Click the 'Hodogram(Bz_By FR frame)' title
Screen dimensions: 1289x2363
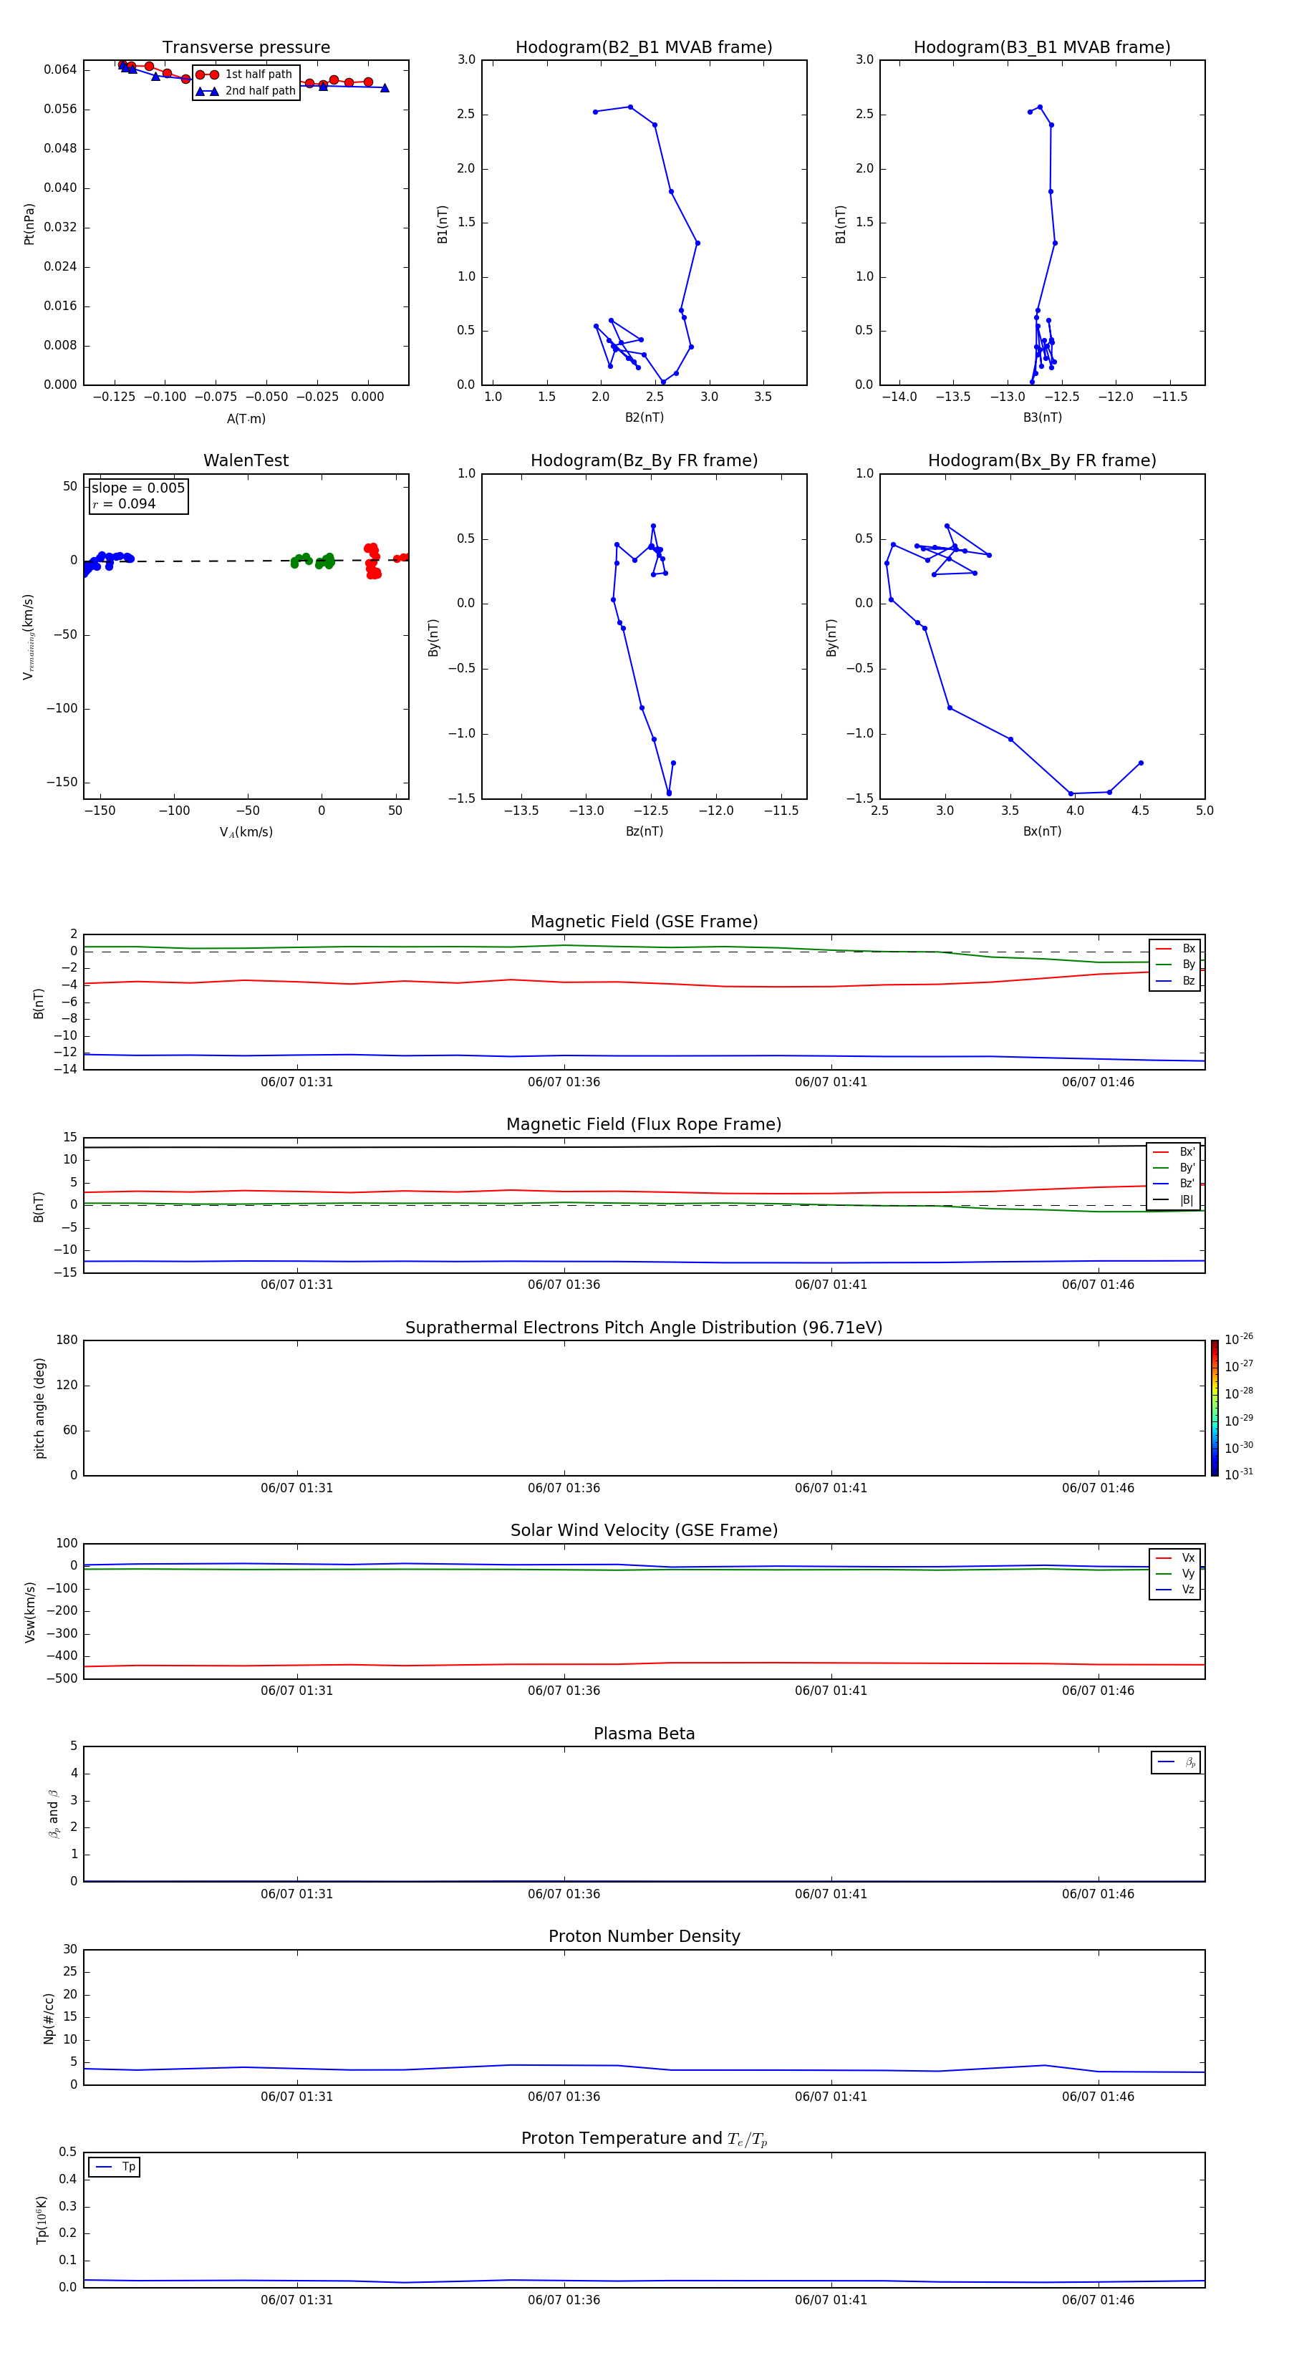tap(644, 460)
